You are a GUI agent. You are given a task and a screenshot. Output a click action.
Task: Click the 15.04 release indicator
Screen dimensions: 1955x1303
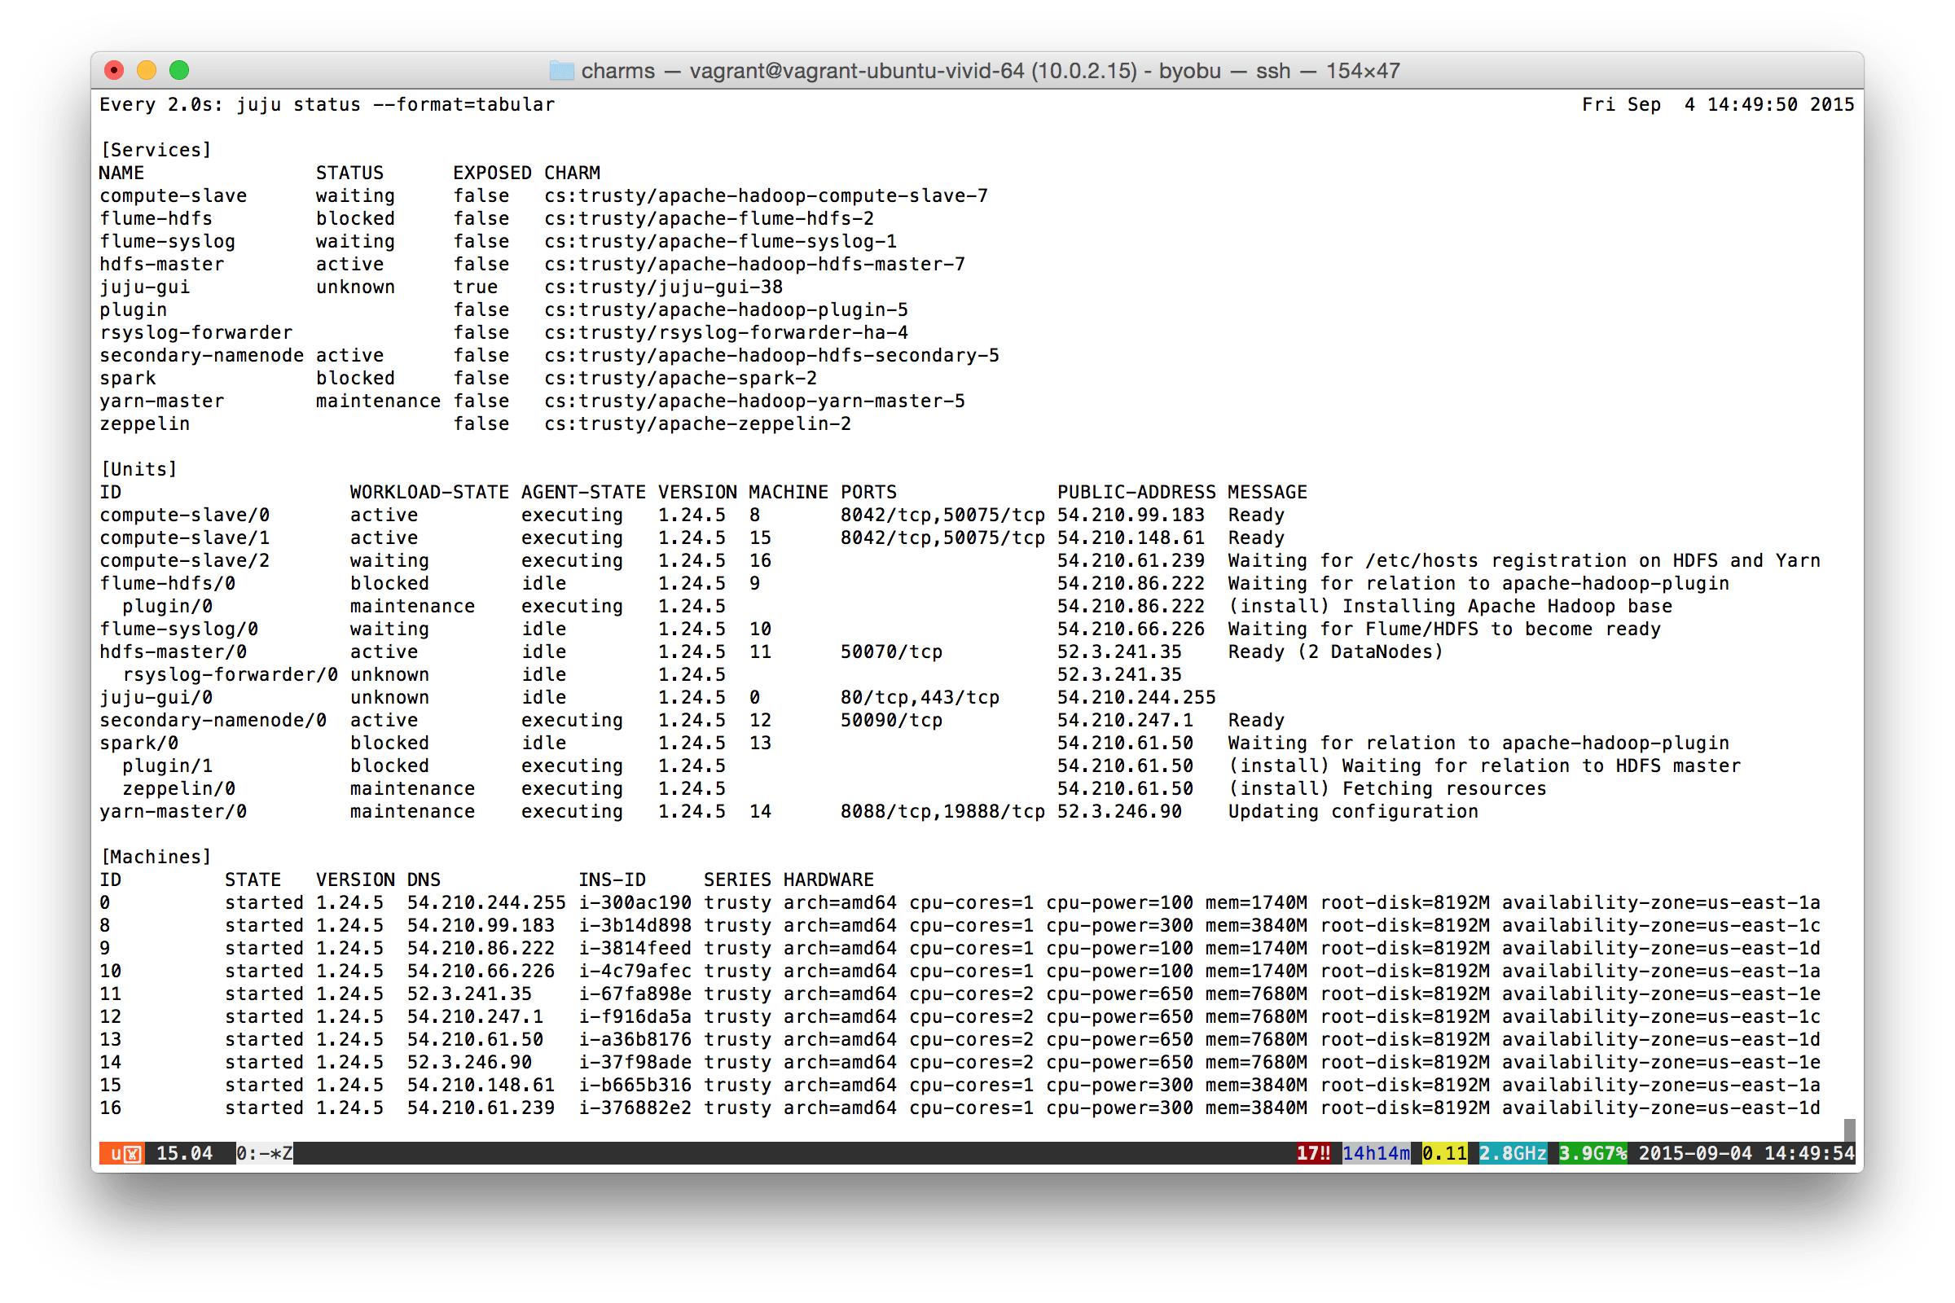pos(185,1153)
